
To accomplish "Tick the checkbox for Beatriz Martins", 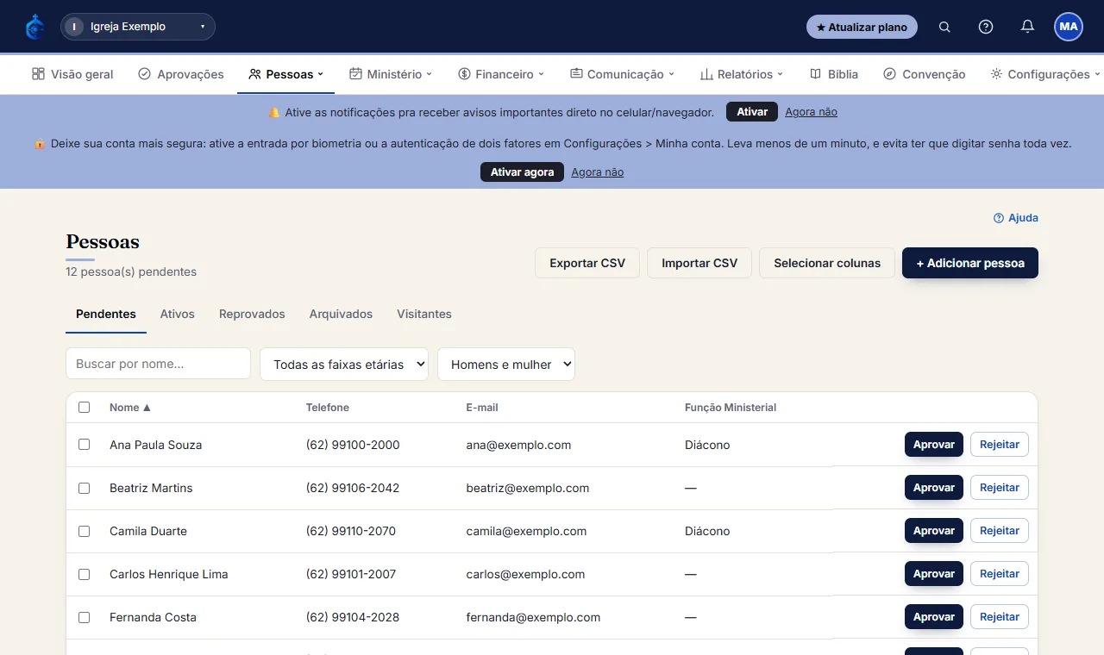I will tap(84, 488).
